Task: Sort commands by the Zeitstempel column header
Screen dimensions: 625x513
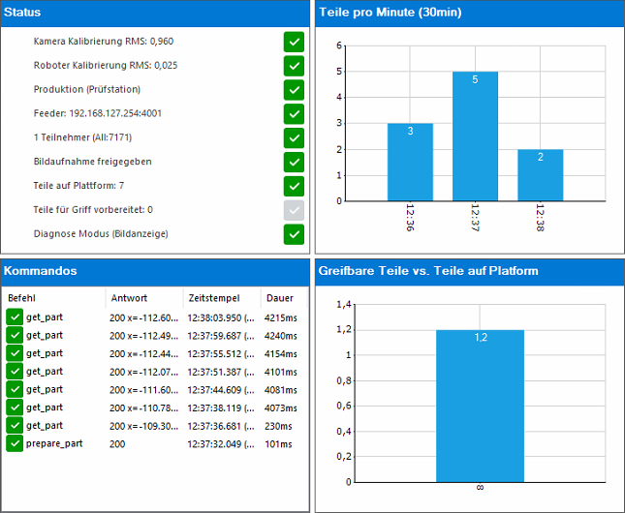Action: (221, 298)
